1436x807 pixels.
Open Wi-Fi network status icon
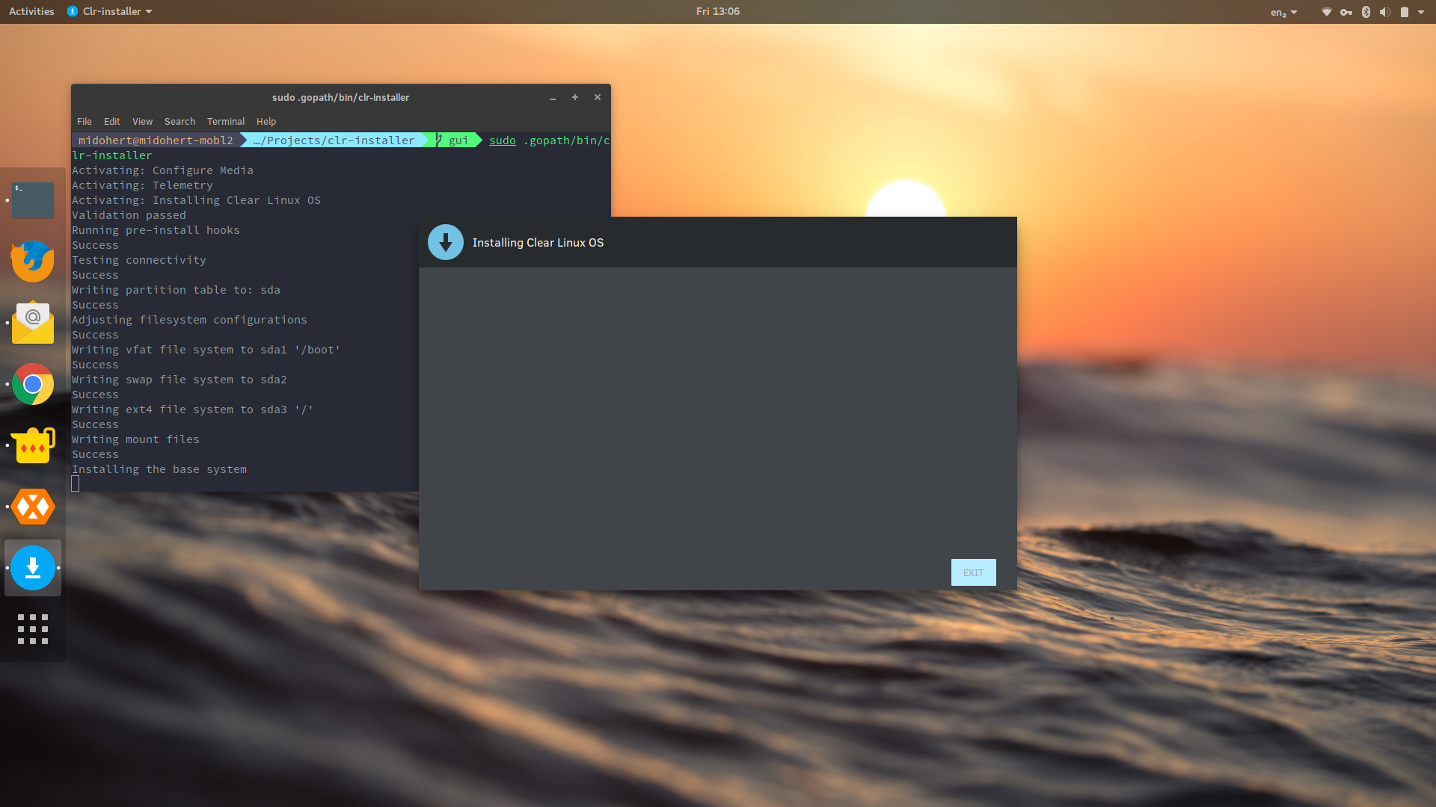coord(1326,12)
